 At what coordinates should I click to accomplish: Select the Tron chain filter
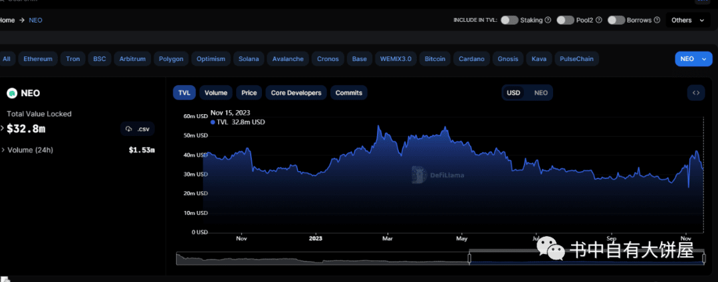(x=72, y=59)
